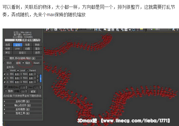Switch to the 其它 tab

(x=8, y=53)
